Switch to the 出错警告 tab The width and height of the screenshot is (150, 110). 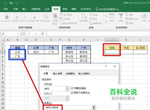tap(70, 74)
